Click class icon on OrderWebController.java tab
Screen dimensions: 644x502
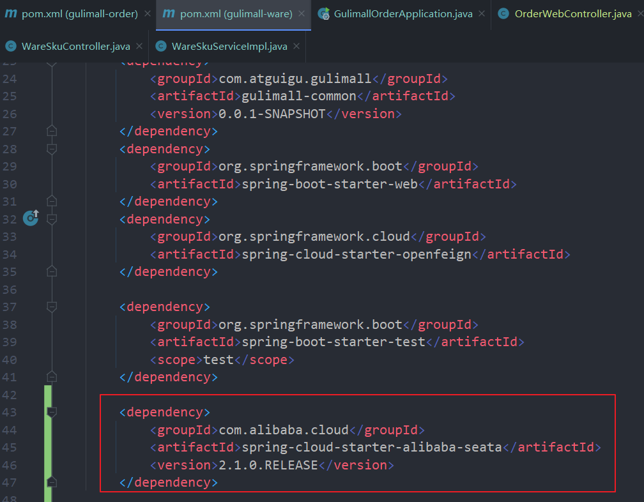[503, 13]
